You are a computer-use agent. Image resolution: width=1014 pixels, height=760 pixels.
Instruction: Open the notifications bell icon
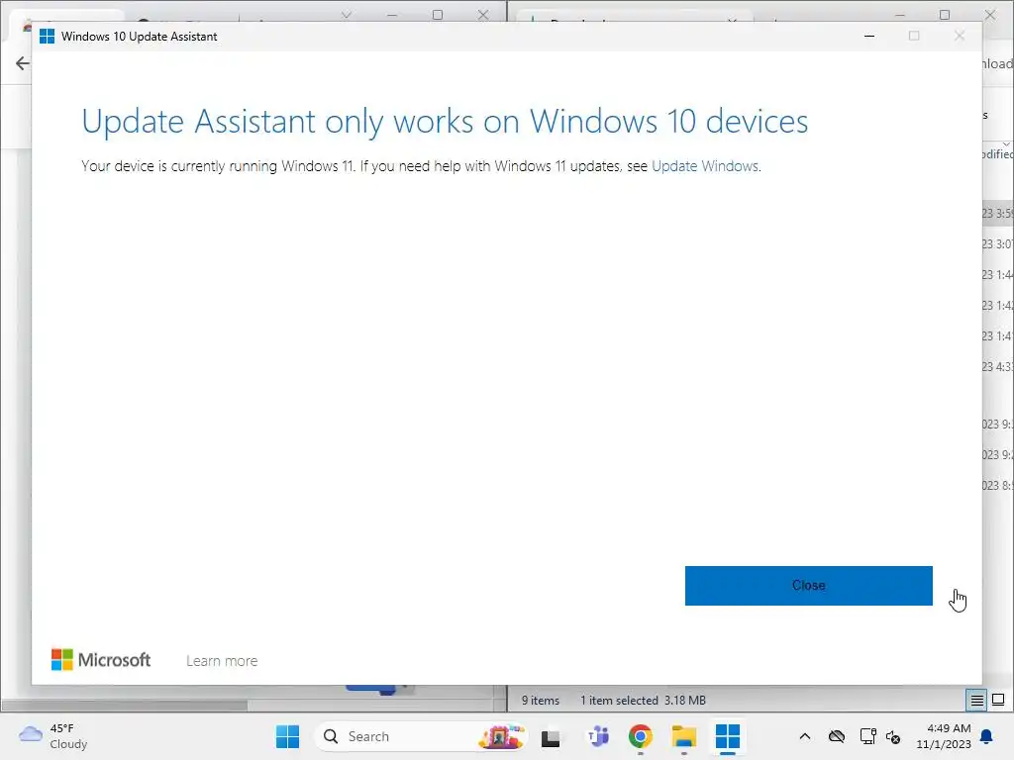987,736
